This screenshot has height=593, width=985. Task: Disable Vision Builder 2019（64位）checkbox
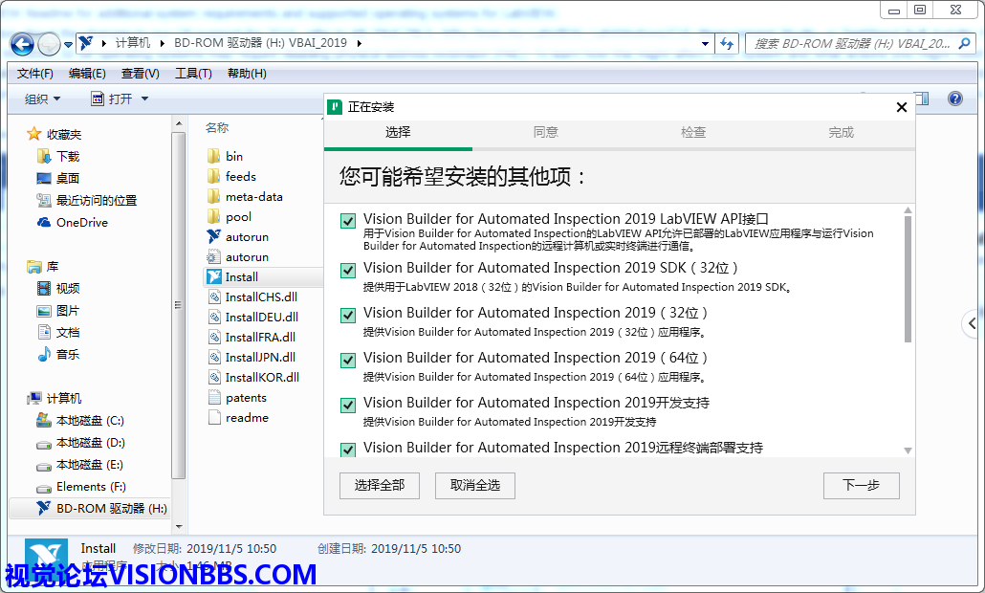tap(348, 360)
